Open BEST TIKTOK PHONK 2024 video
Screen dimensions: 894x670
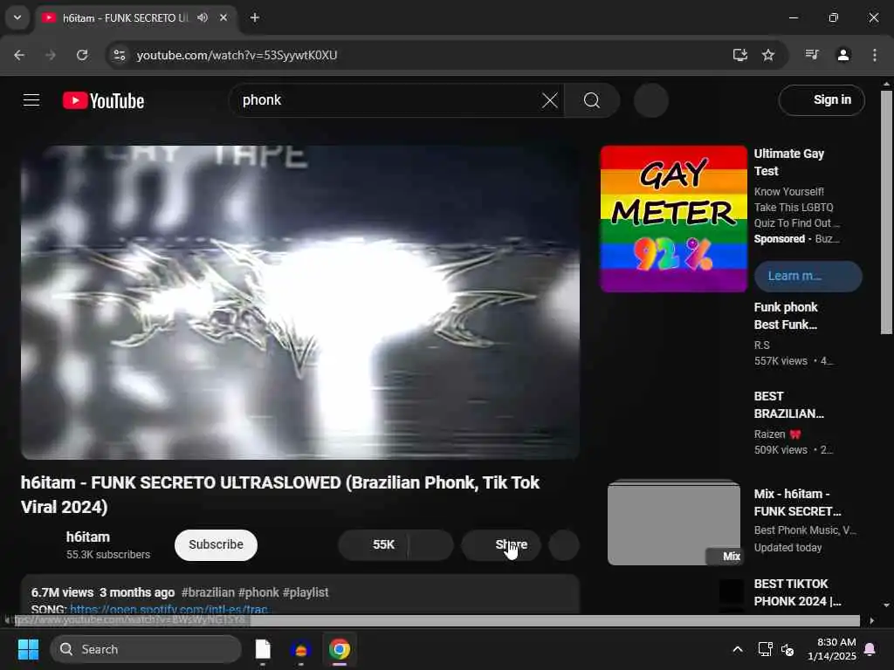[797, 592]
